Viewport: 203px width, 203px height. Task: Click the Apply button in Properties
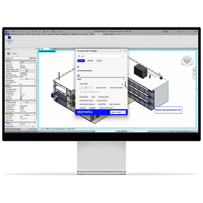tap(34, 126)
